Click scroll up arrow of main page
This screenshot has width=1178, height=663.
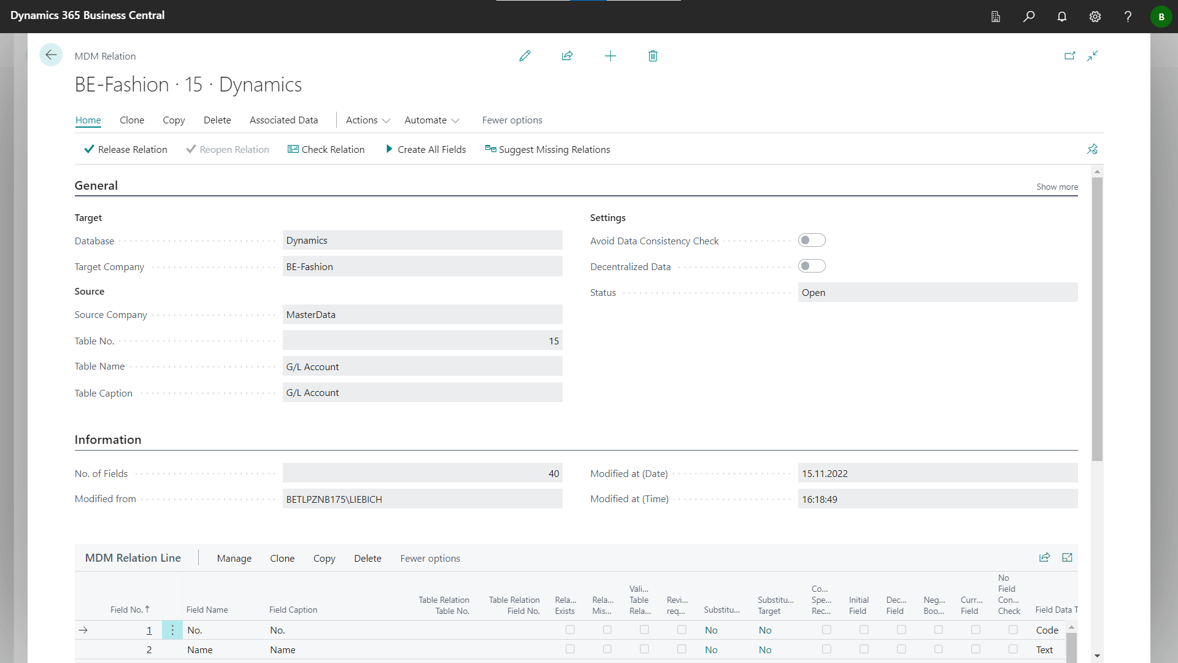coord(1097,171)
